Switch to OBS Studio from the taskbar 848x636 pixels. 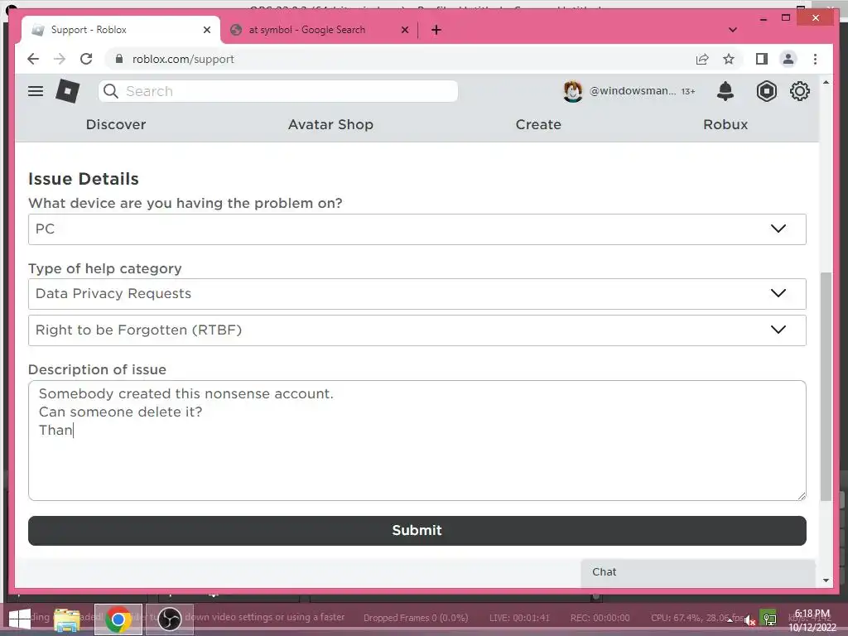coord(169,619)
